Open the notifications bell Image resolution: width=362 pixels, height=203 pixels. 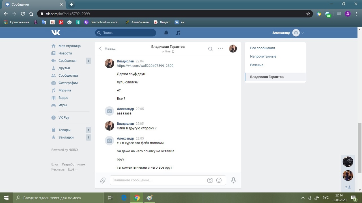pyautogui.click(x=166, y=33)
